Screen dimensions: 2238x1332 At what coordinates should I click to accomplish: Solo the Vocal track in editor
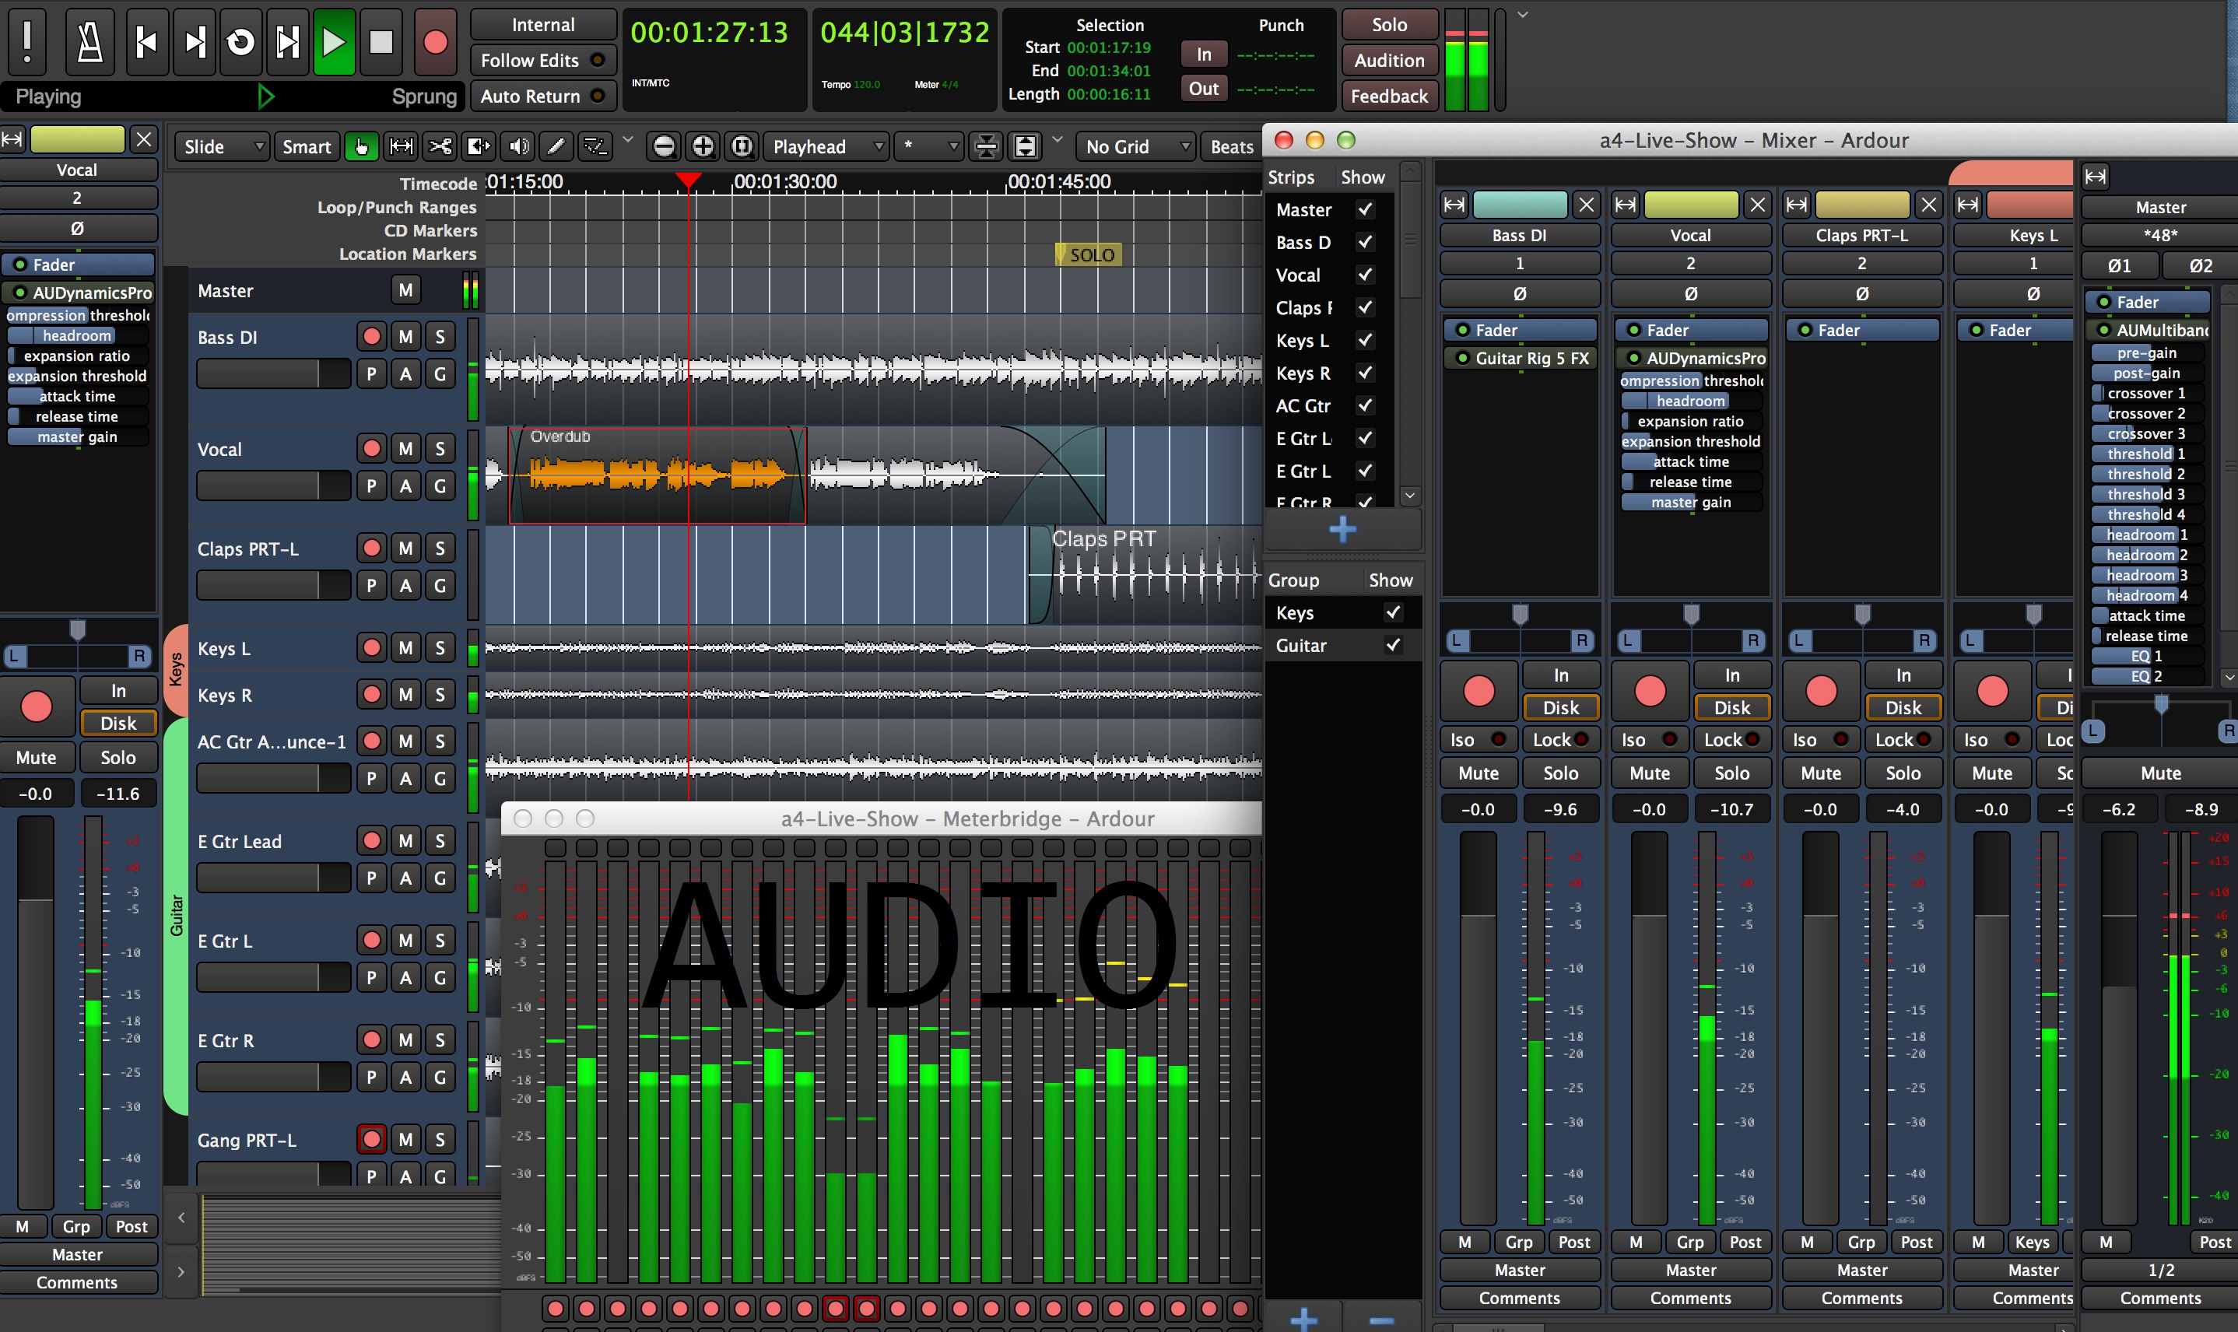[440, 449]
